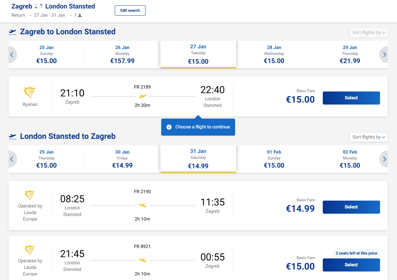397x280 pixels.
Task: Click the previous dates arrow for return flights
Action: tap(12, 159)
